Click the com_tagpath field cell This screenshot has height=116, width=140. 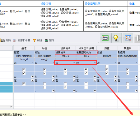45,56
